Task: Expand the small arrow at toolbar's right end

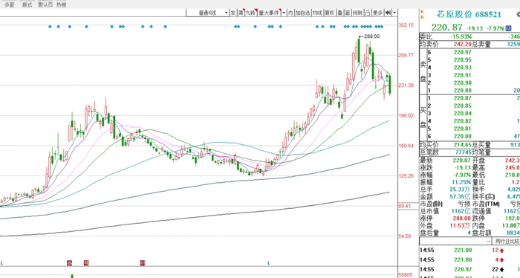Action: tap(394, 13)
